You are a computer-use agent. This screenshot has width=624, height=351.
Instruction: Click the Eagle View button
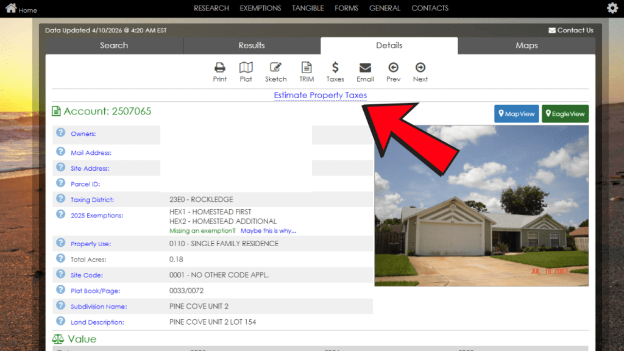point(565,113)
